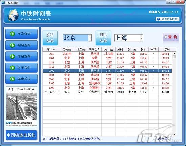Click the 14:28 duration cell
Viewport: 186px width, 146px height.
pos(165,92)
